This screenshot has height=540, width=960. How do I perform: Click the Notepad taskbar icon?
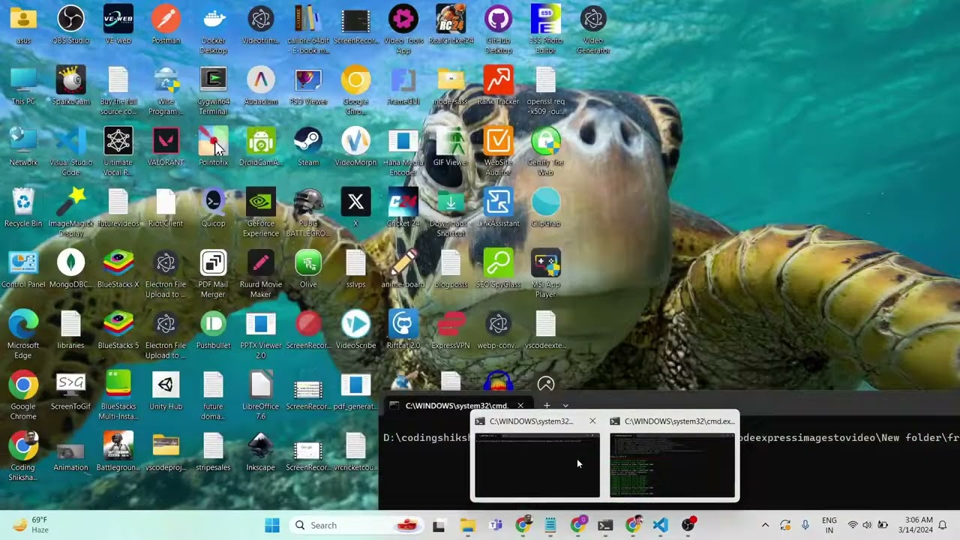[550, 525]
